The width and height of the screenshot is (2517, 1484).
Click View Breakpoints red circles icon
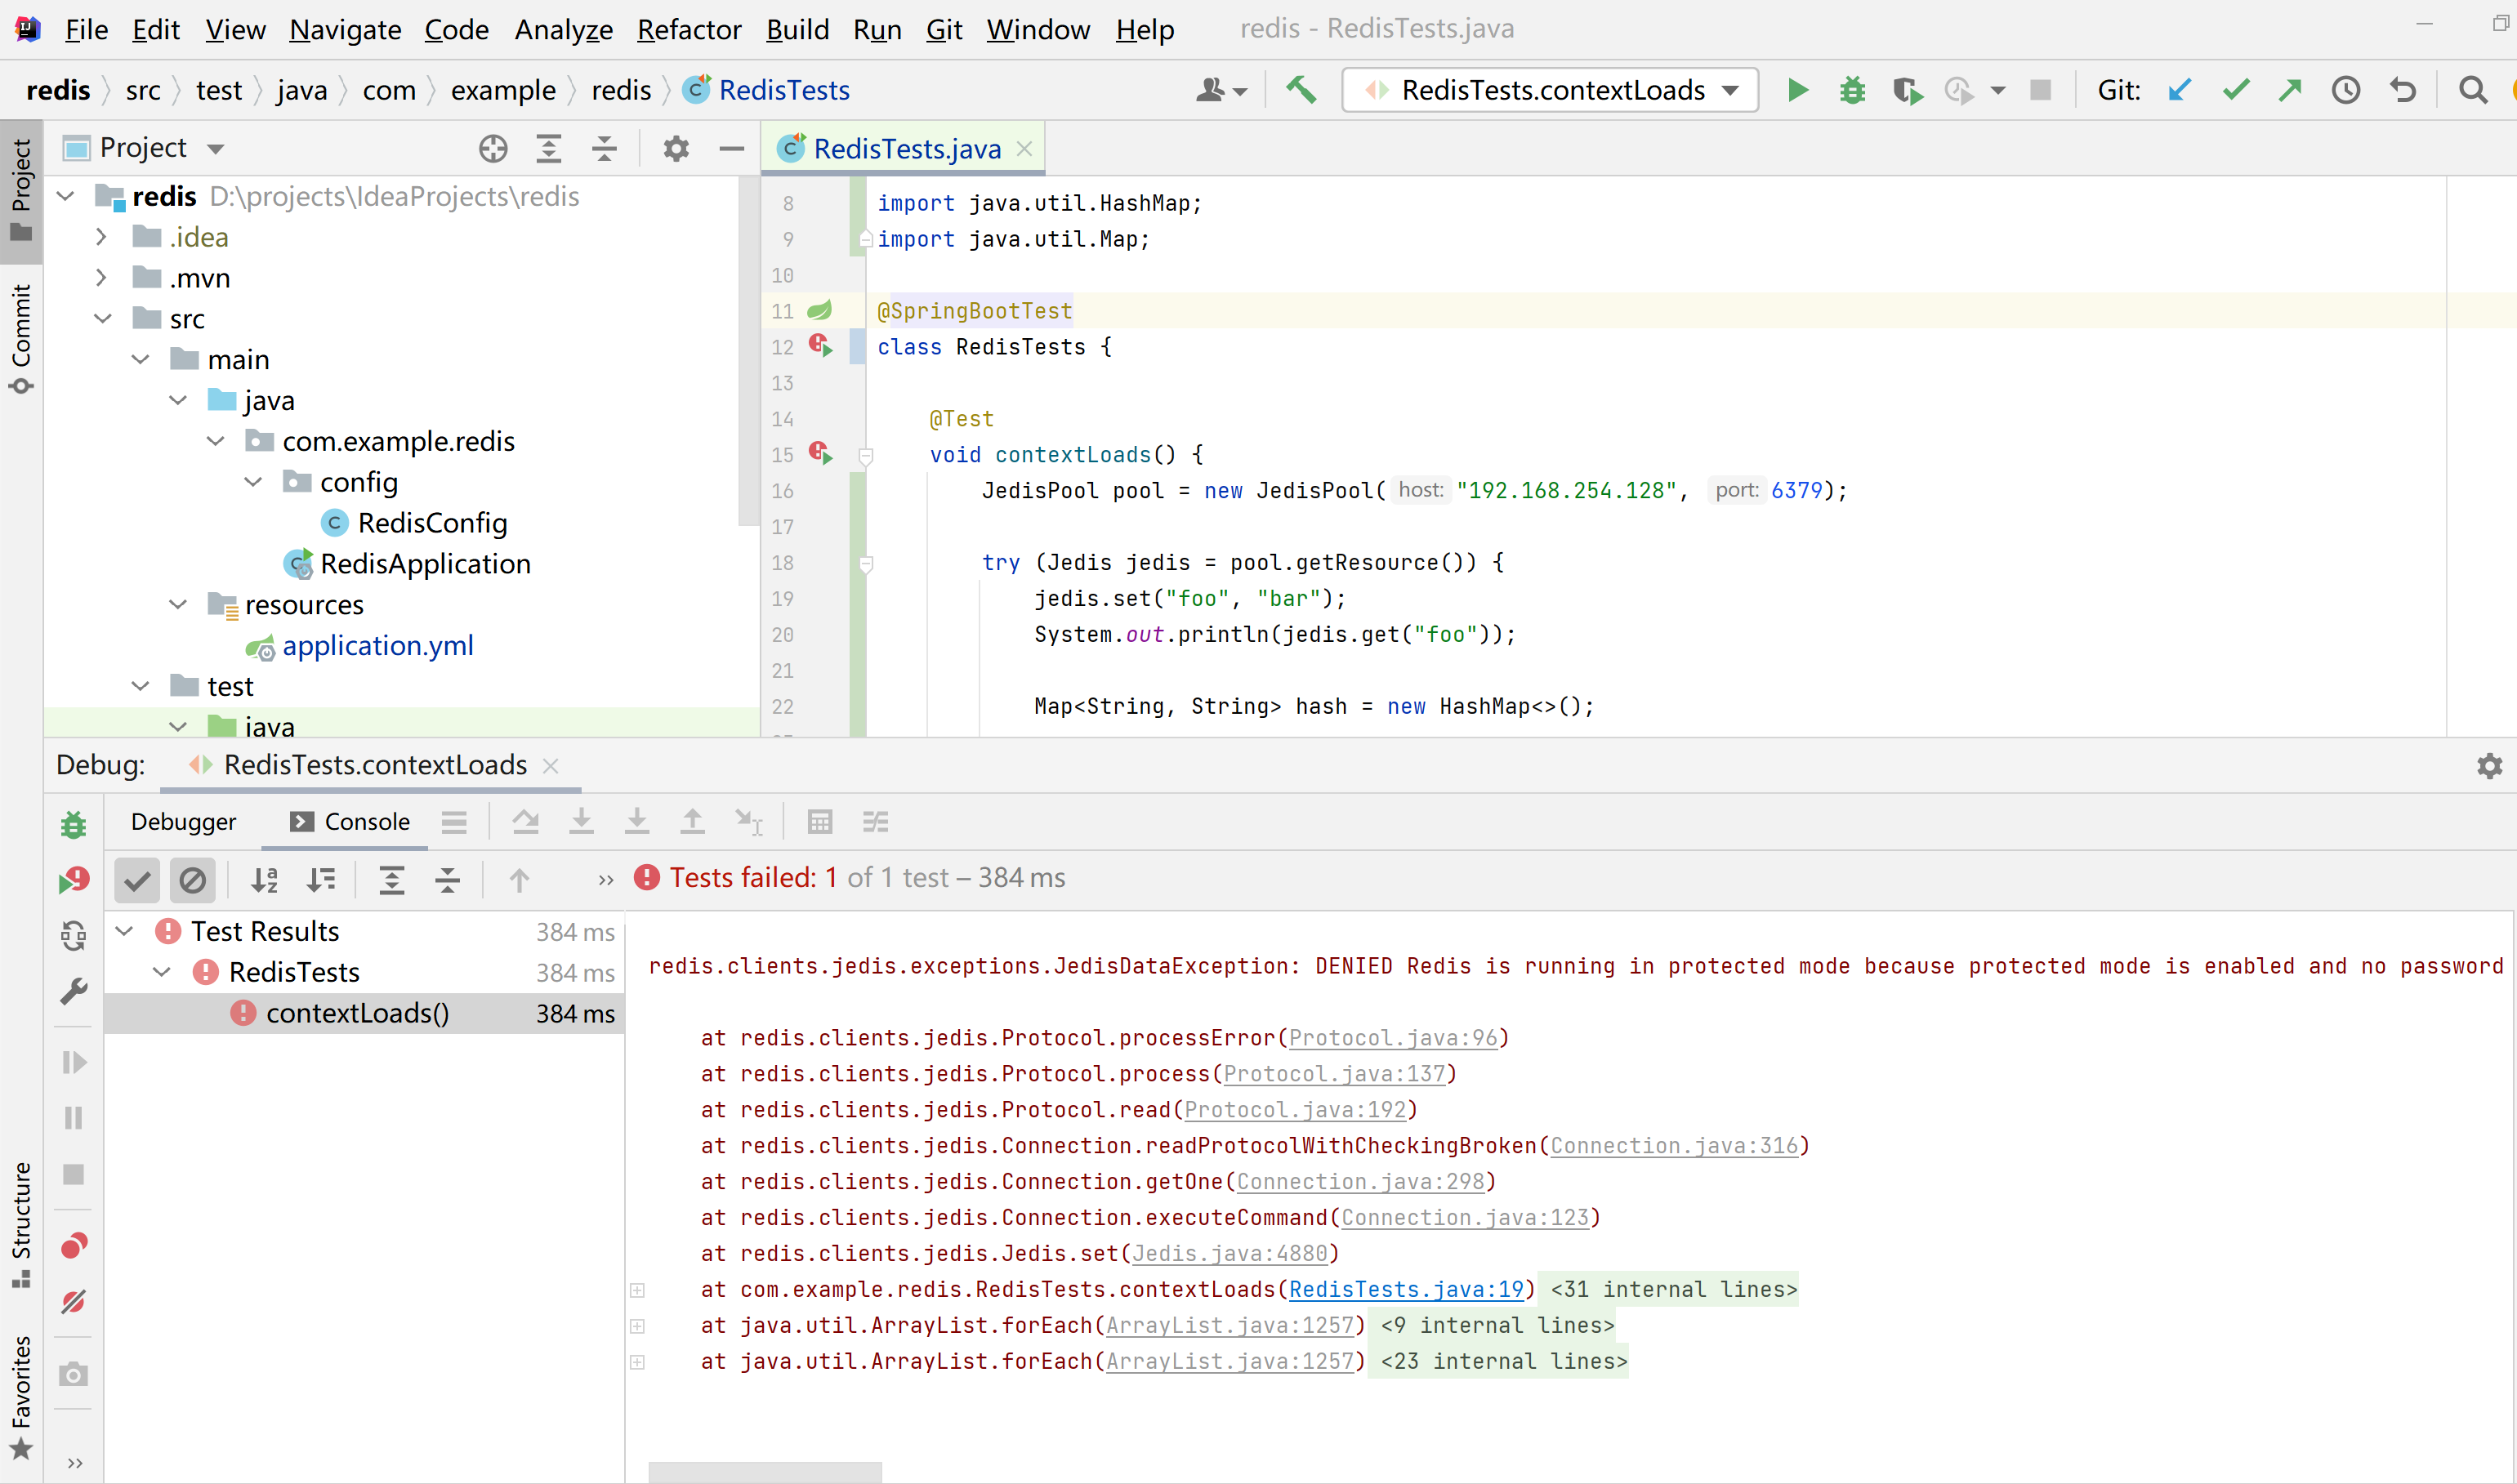73,1246
